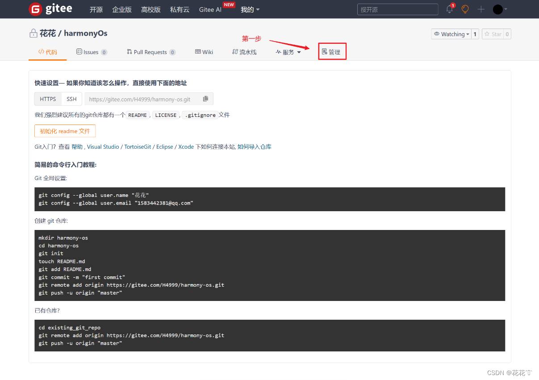Image resolution: width=539 pixels, height=380 pixels.
Task: Open the TortoiseGit link
Action: click(x=138, y=146)
